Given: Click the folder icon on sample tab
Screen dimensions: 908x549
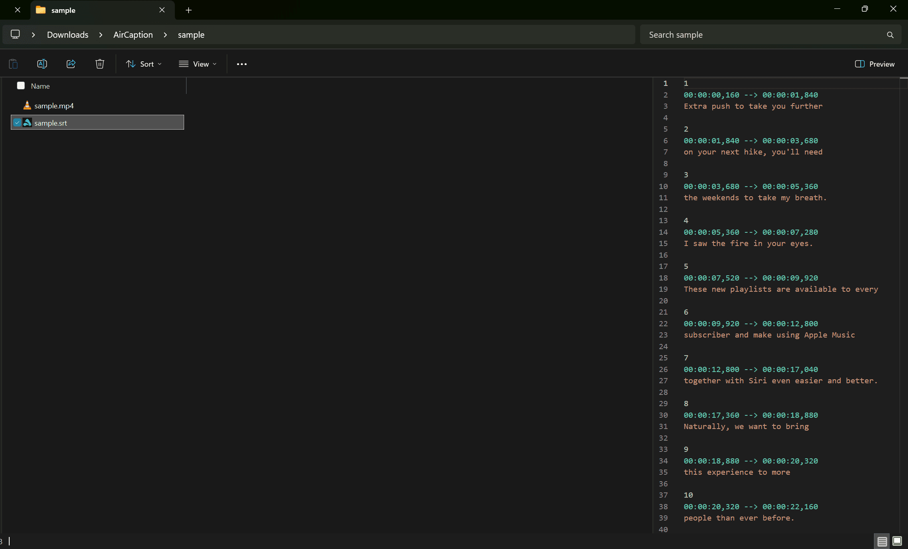Looking at the screenshot, I should pos(41,10).
